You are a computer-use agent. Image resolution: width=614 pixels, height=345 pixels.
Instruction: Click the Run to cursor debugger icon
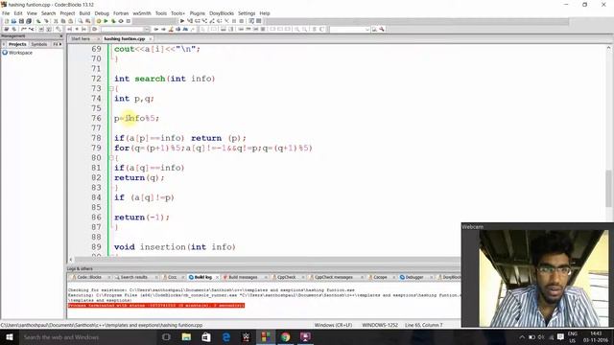[x=190, y=21]
